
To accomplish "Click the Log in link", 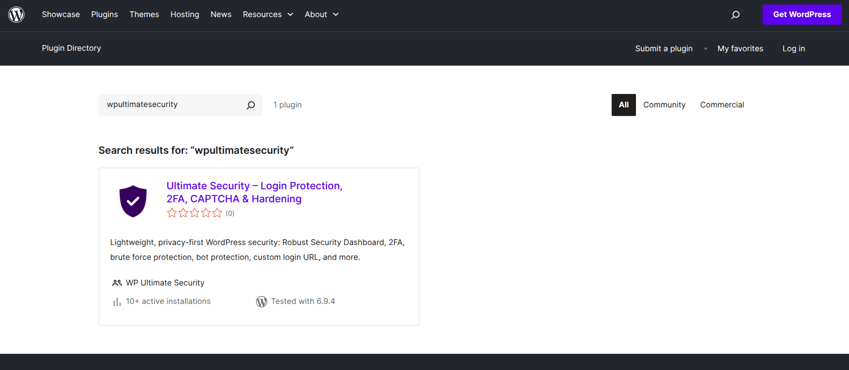I will (794, 49).
